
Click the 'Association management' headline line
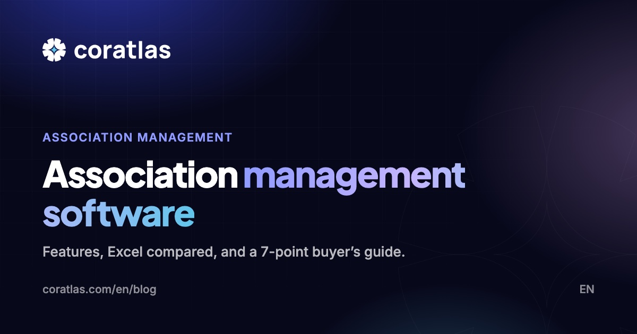coord(254,177)
